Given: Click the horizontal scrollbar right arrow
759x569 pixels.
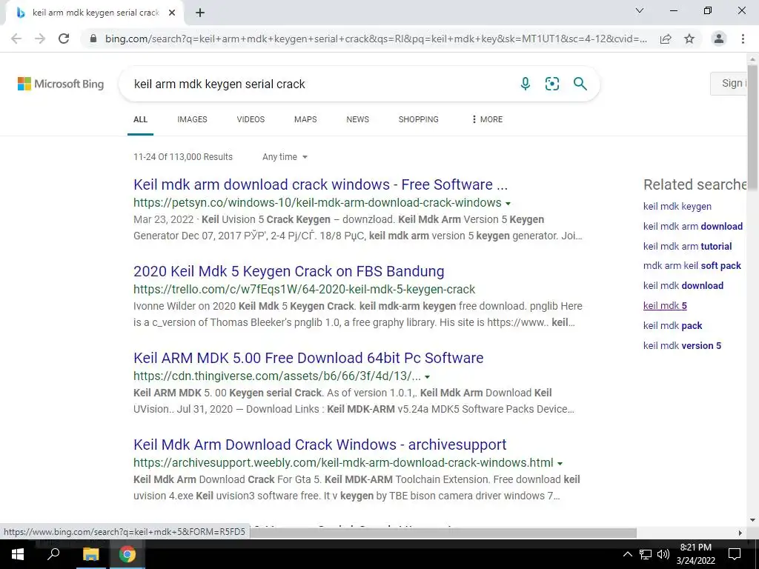Looking at the screenshot, I should (x=740, y=533).
